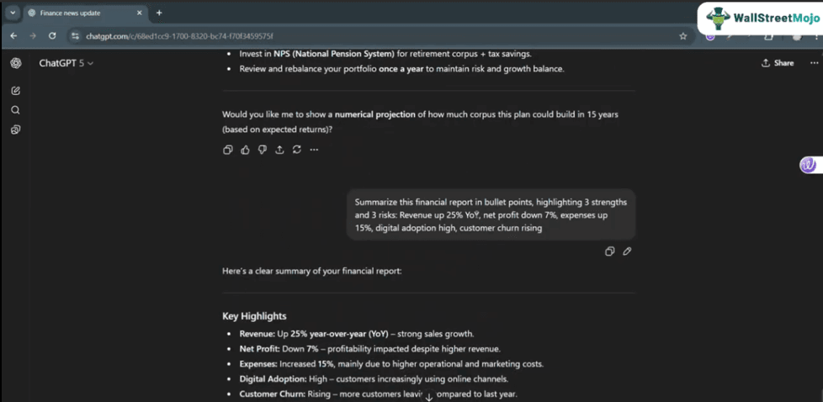Mark the response with thumbs up
The height and width of the screenshot is (402, 823).
245,150
